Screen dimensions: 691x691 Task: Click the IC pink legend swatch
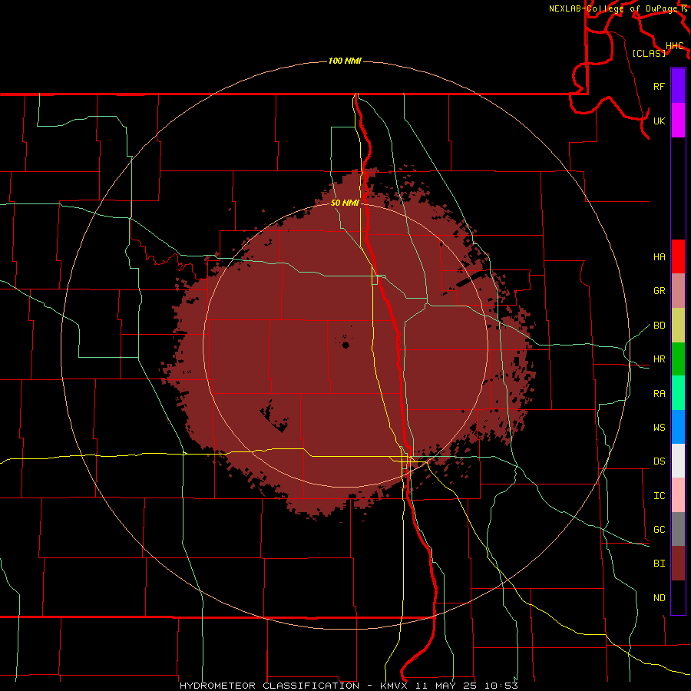[678, 495]
